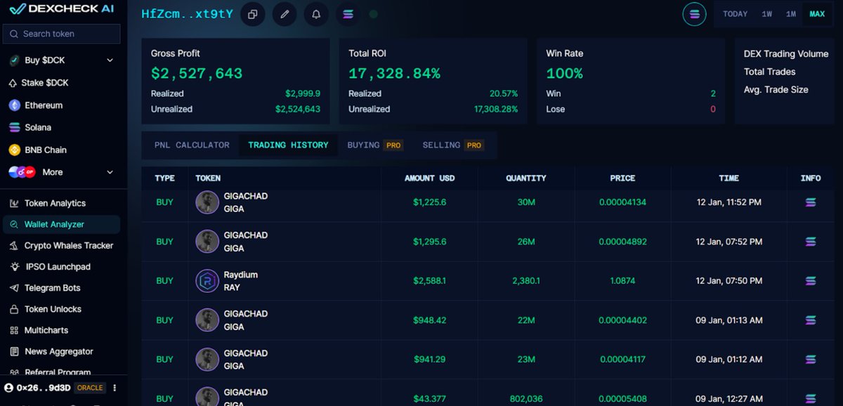This screenshot has height=406, width=843.
Task: Sort by TIME column header
Action: [x=728, y=178]
